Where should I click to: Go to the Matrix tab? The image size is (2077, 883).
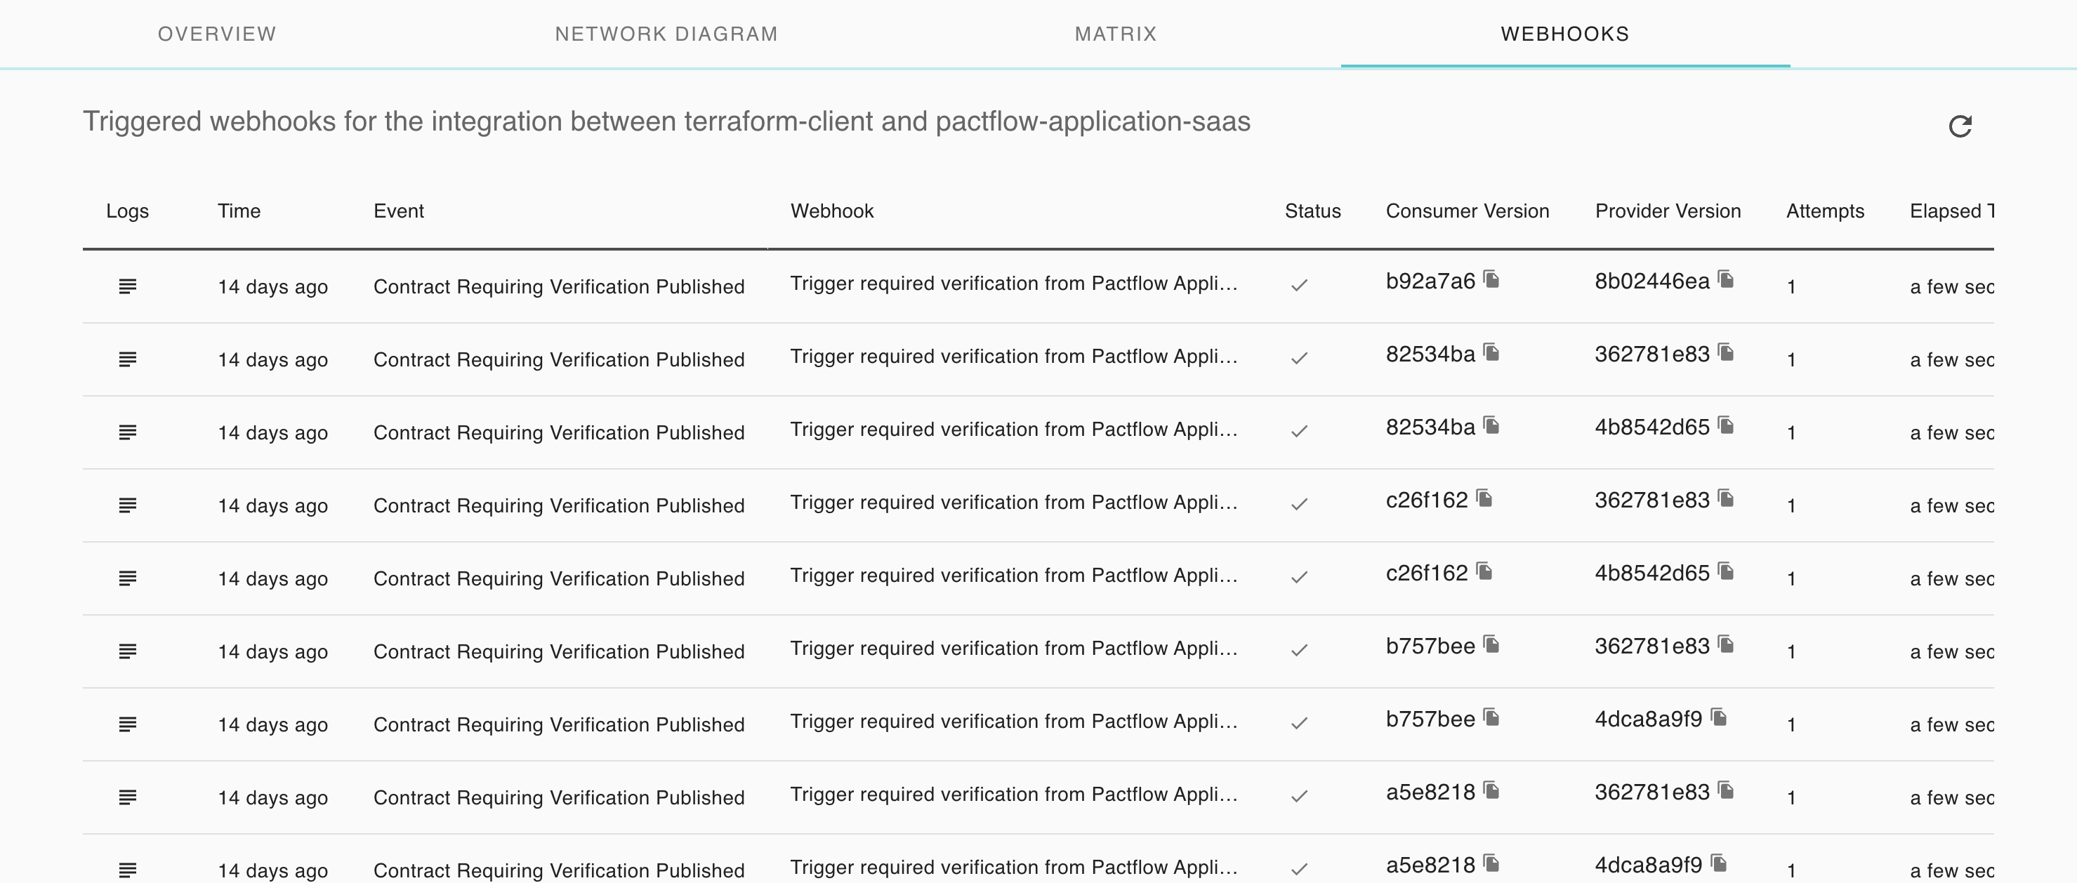pos(1116,34)
